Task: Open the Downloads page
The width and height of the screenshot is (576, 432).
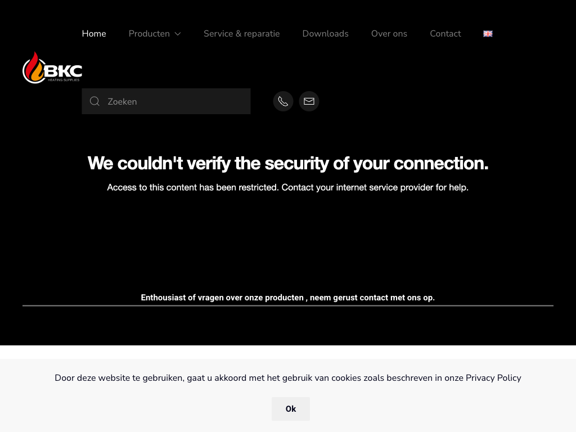Action: coord(325,34)
